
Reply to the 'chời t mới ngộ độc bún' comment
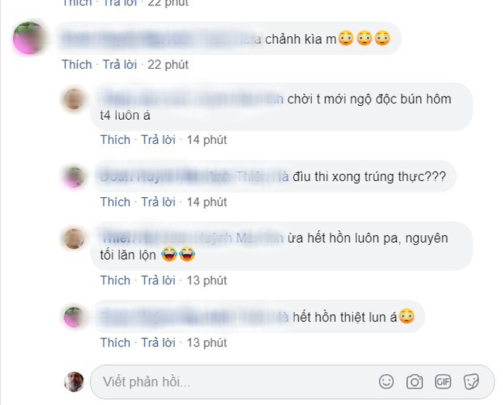coord(158,140)
